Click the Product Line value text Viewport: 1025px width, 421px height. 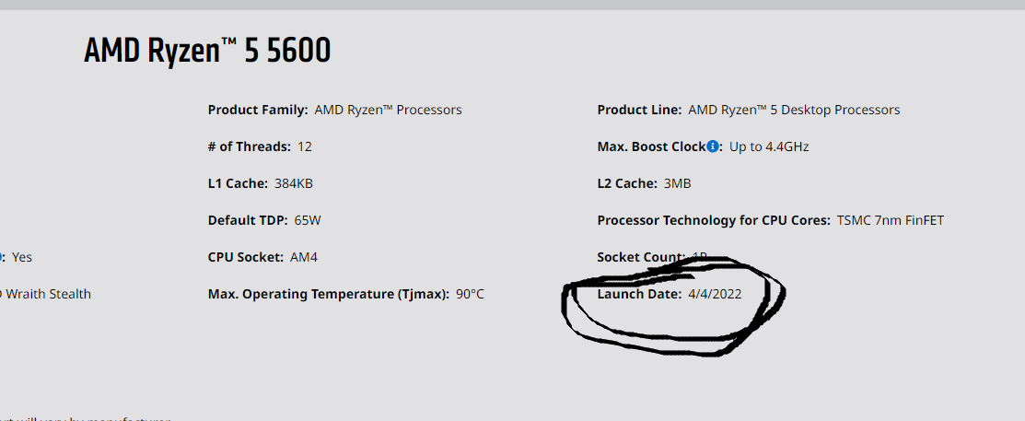pyautogui.click(x=794, y=110)
